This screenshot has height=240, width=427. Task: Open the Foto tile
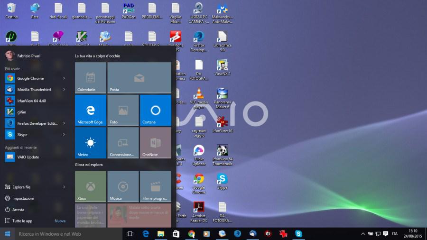click(x=123, y=110)
